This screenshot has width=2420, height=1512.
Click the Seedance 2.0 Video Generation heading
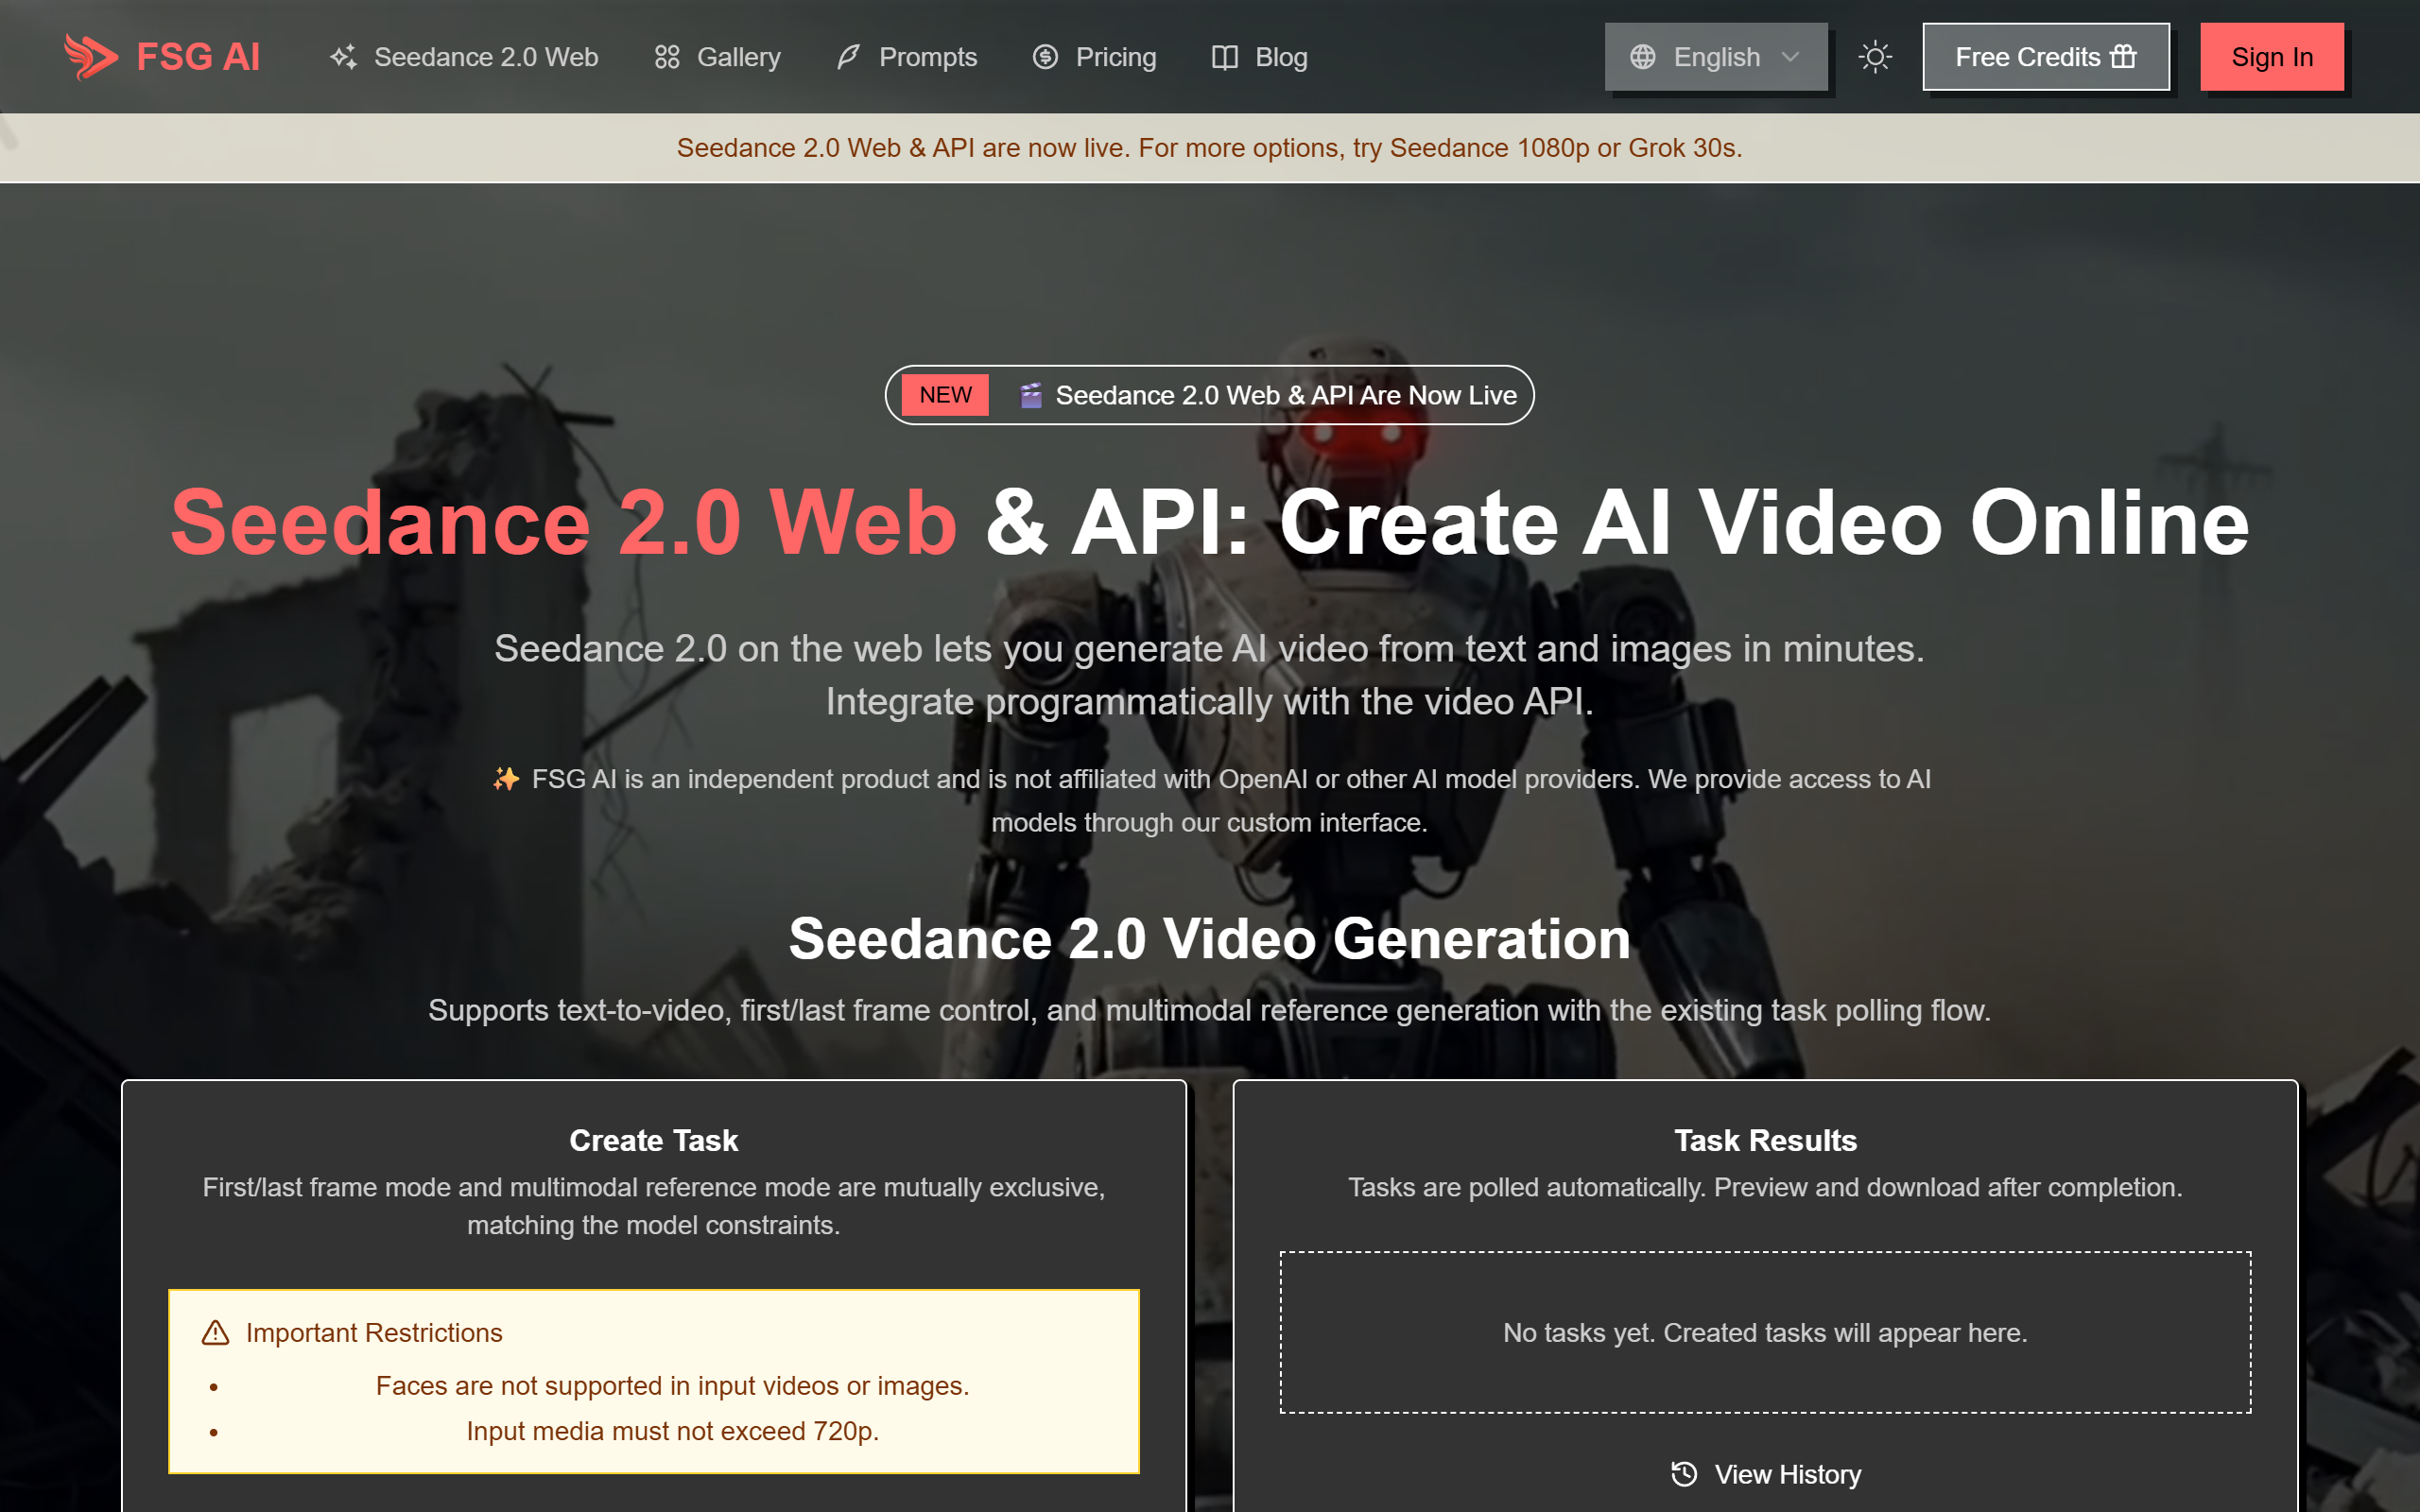[x=1210, y=938]
